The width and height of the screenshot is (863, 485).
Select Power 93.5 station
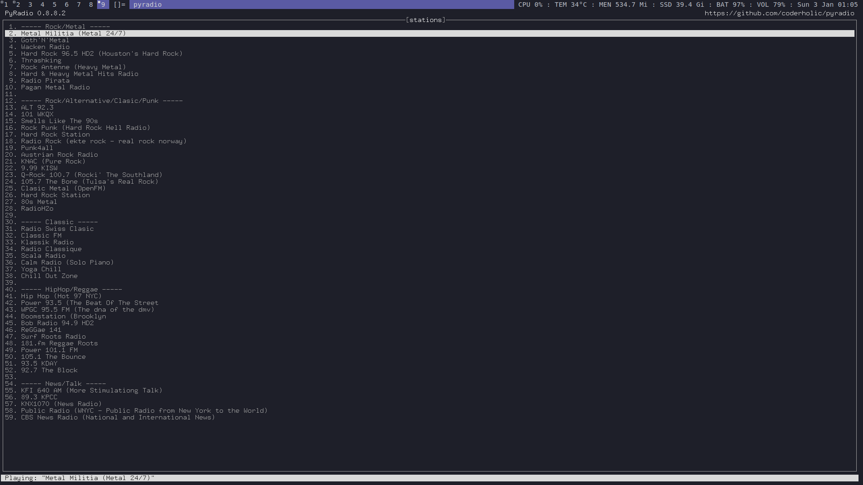89,303
